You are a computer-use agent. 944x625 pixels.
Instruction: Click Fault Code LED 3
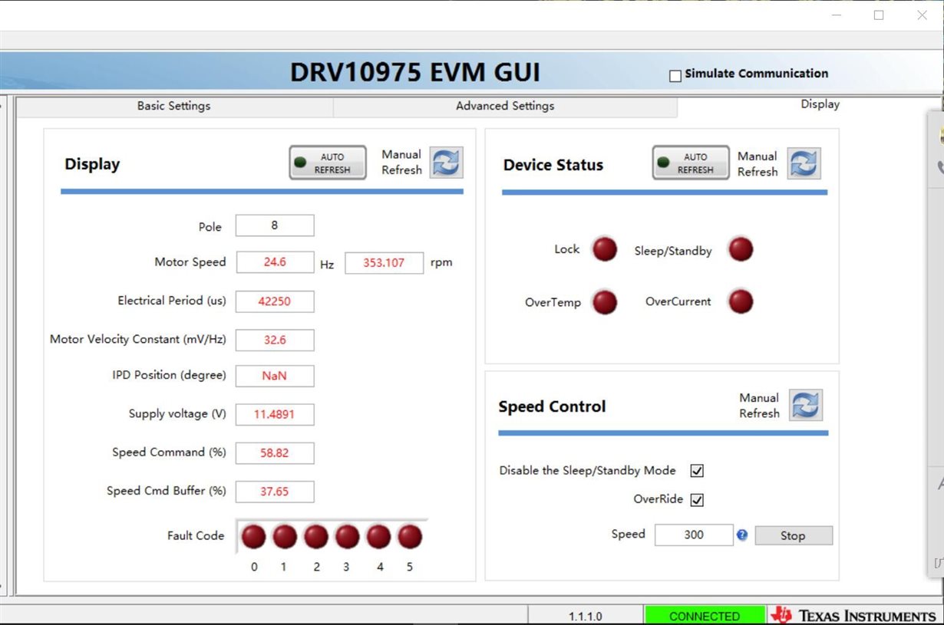[347, 537]
